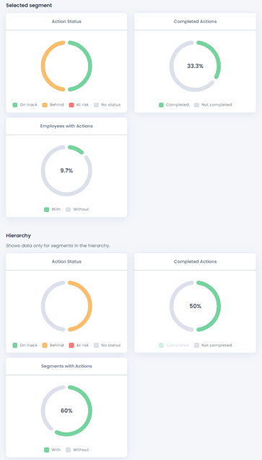Toggle the On track legend in Selected segment Action Status
Image resolution: width=262 pixels, height=460 pixels.
point(25,105)
